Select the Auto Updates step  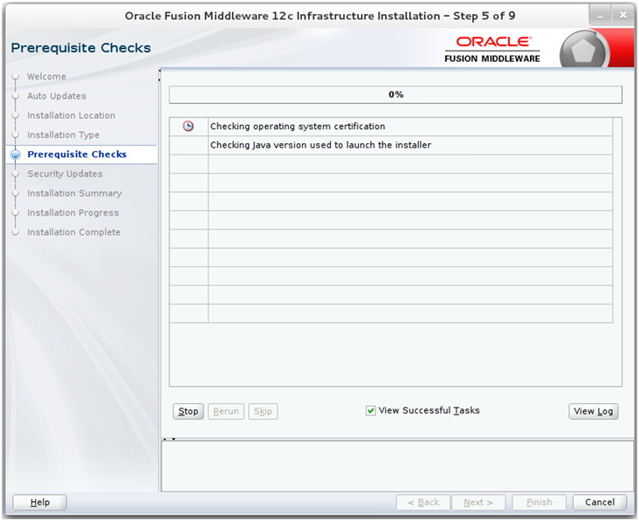tap(57, 96)
